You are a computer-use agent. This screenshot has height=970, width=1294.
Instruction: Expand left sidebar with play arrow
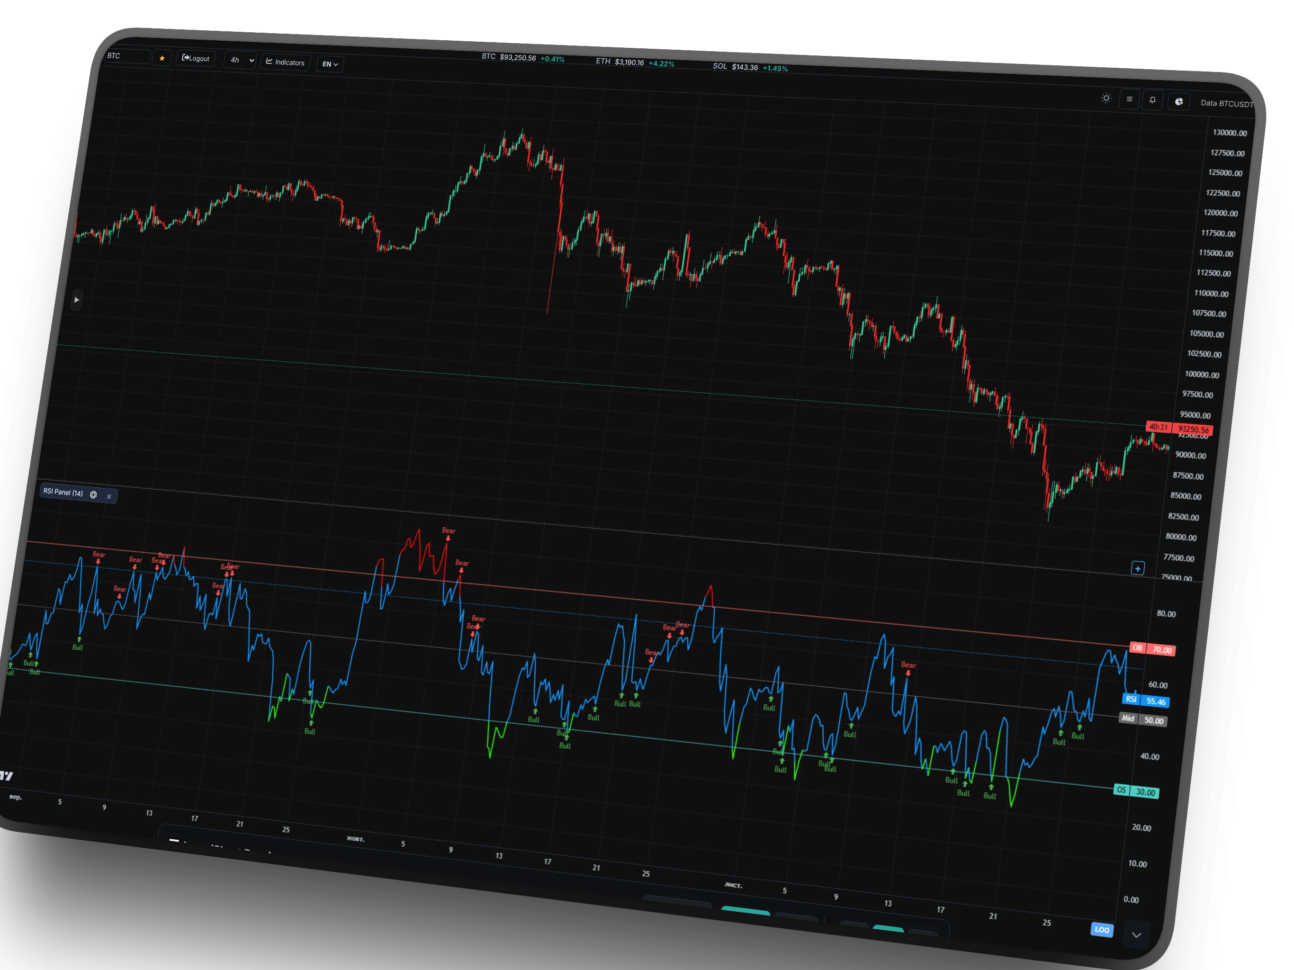(77, 299)
